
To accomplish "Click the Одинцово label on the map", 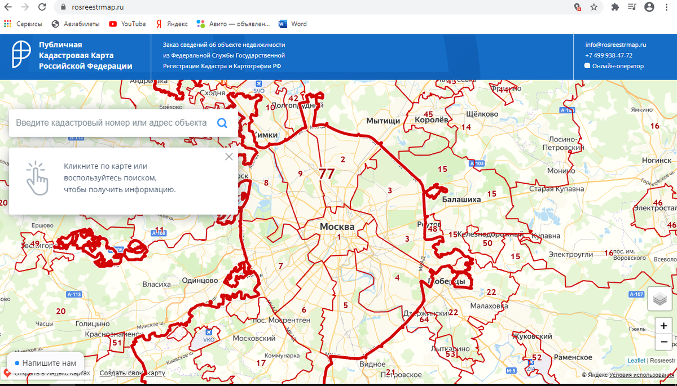I will (200, 280).
